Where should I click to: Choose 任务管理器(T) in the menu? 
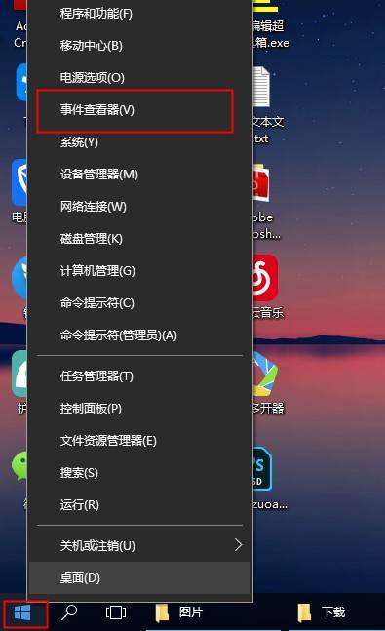139,376
